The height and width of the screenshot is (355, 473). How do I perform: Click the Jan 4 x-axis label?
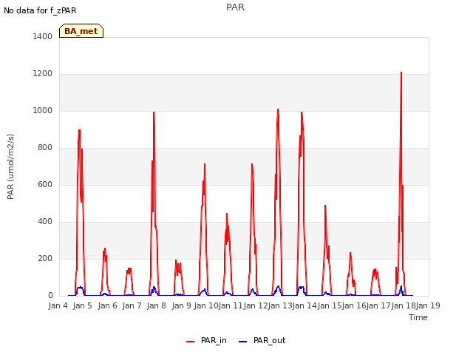(x=58, y=305)
